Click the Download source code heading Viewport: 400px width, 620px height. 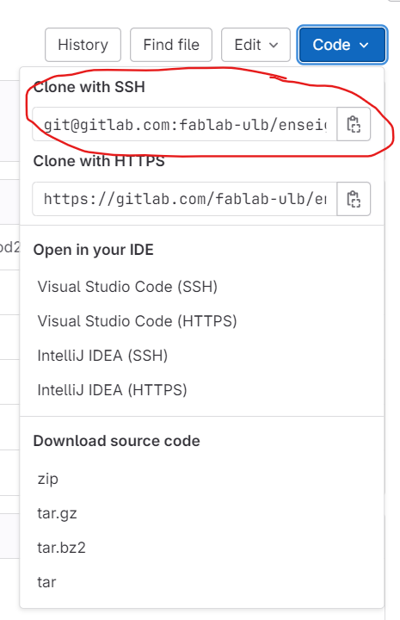pyautogui.click(x=116, y=441)
